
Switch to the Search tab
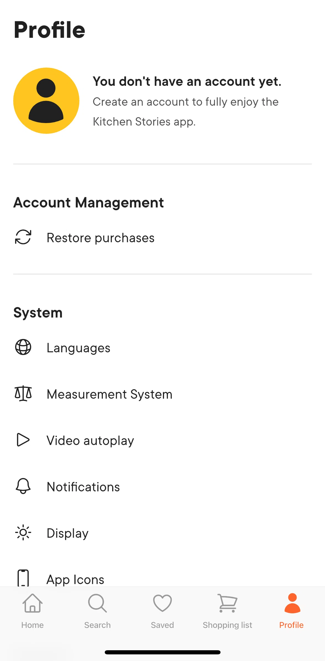[x=98, y=611]
